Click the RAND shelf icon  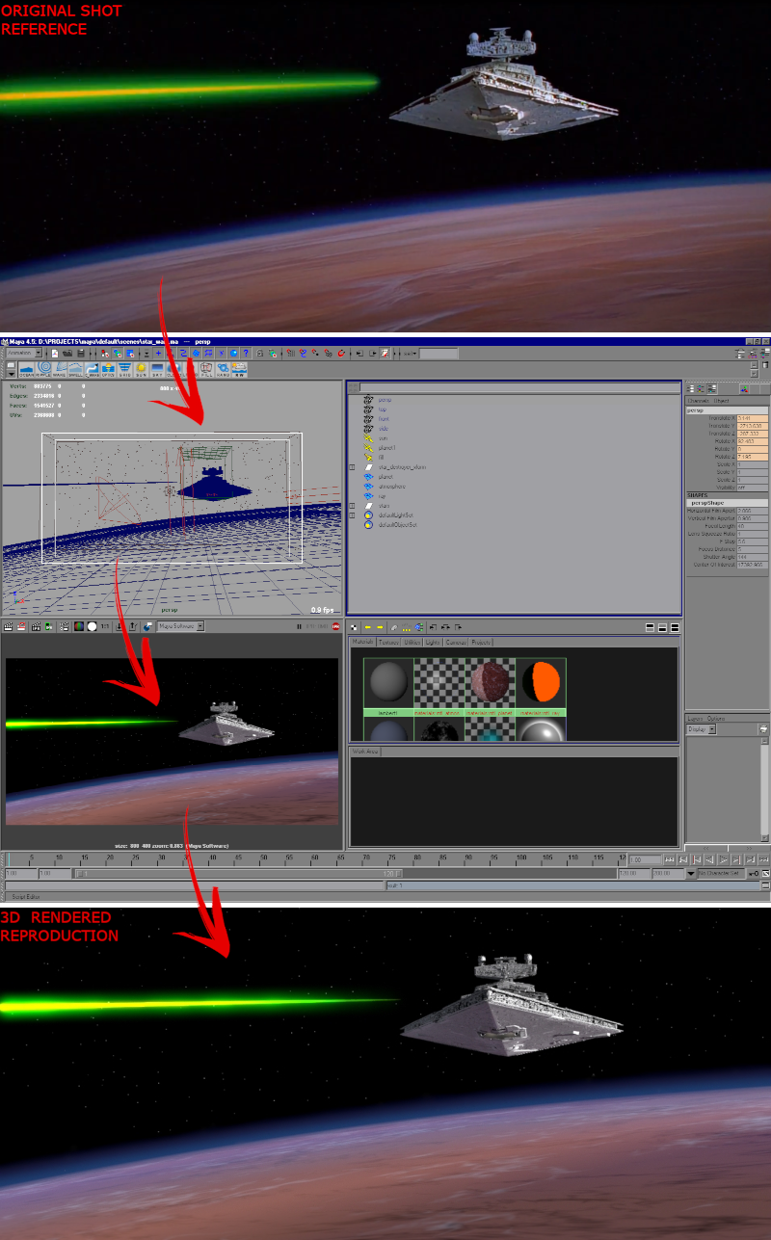tap(223, 369)
